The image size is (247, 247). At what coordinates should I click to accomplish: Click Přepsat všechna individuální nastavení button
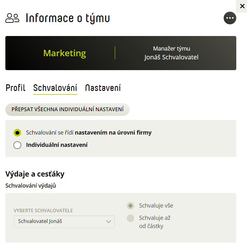tap(68, 110)
